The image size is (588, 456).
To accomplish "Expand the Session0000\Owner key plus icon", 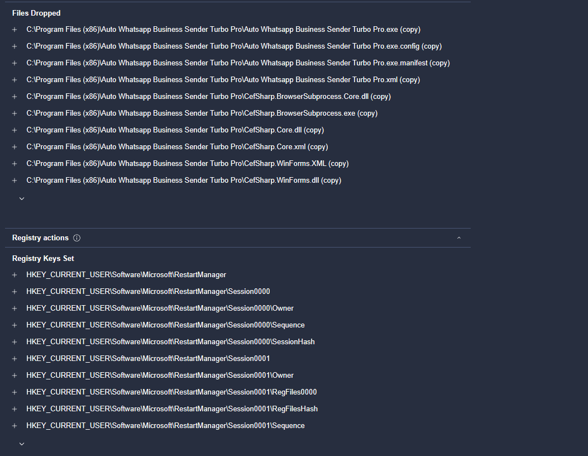I will click(15, 308).
